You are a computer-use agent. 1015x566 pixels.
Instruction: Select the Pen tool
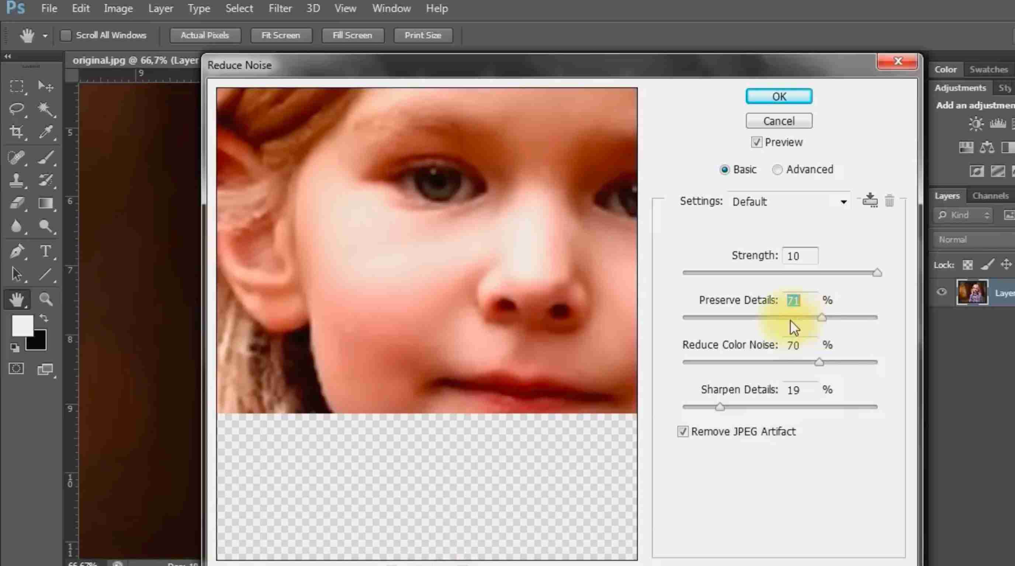(17, 251)
